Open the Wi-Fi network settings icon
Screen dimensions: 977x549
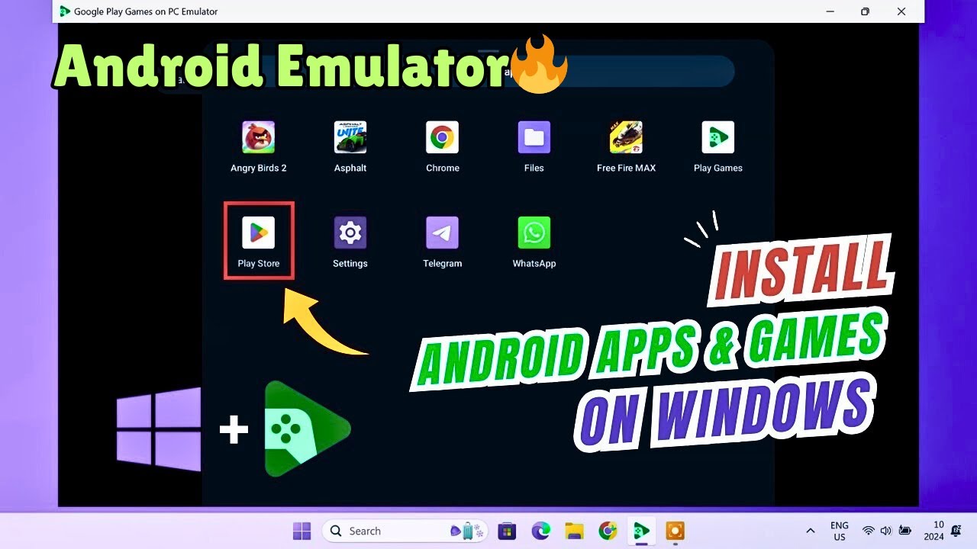[x=868, y=531]
